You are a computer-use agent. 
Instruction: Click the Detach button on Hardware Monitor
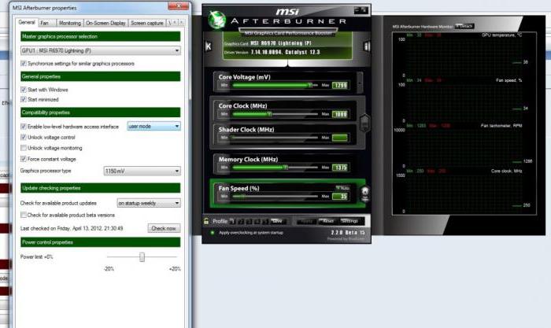[465, 26]
